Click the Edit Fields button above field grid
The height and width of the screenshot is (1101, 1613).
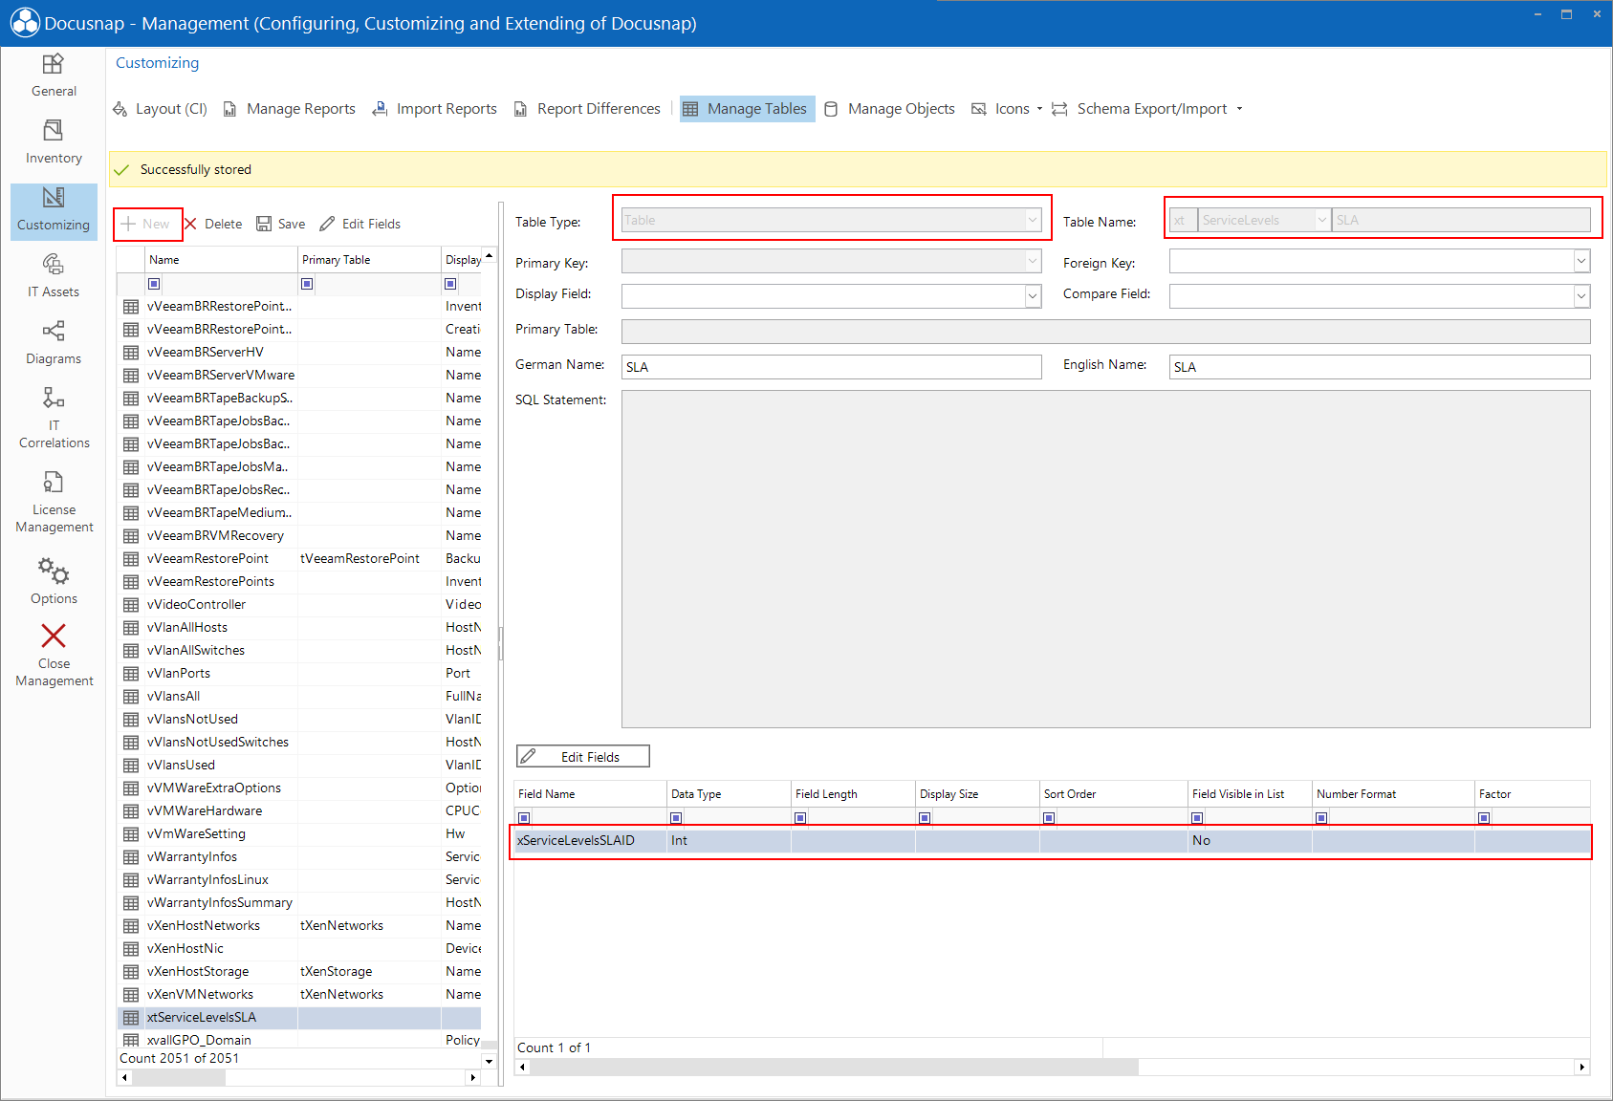[x=583, y=756]
